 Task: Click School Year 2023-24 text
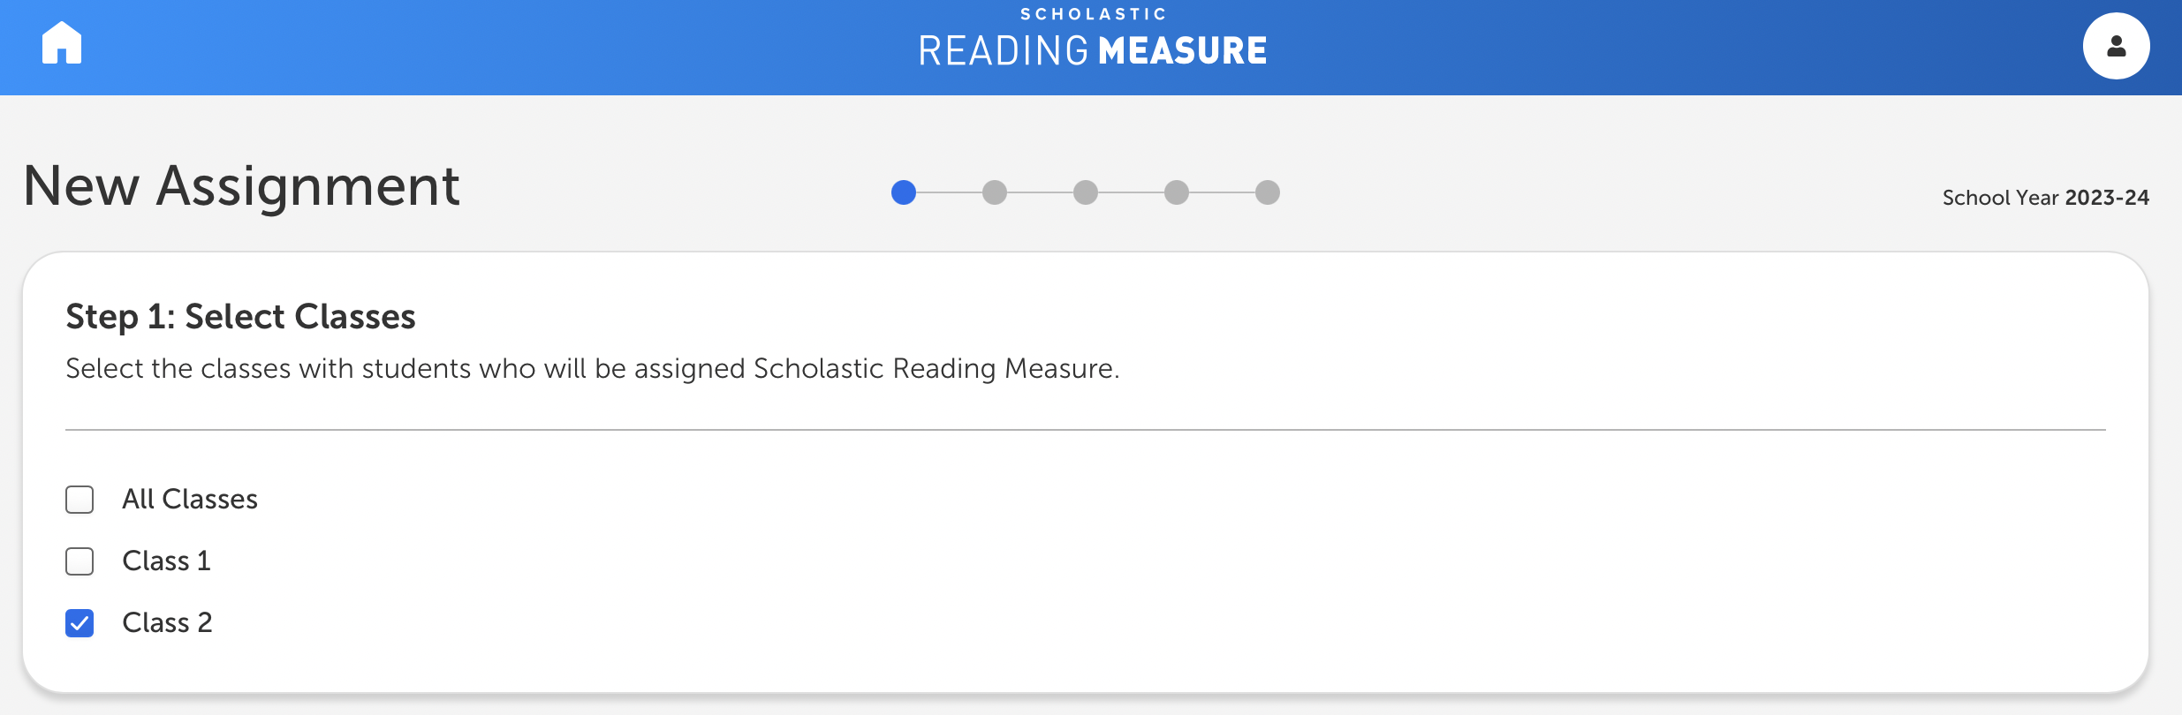[x=2045, y=198]
